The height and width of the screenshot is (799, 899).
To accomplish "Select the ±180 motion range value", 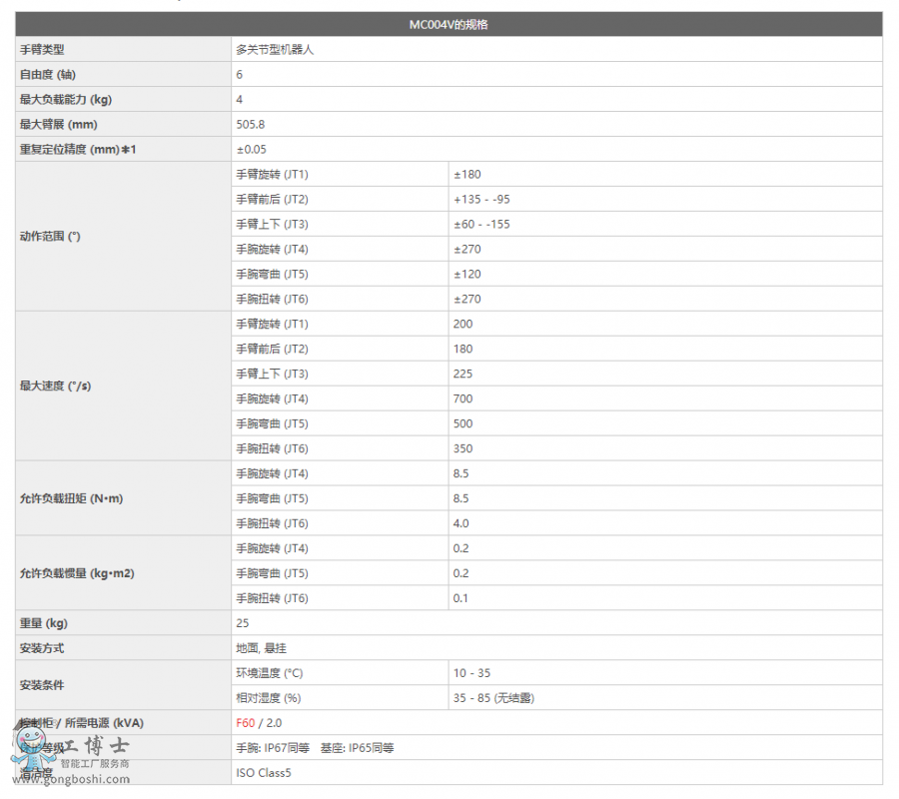I will (x=466, y=174).
